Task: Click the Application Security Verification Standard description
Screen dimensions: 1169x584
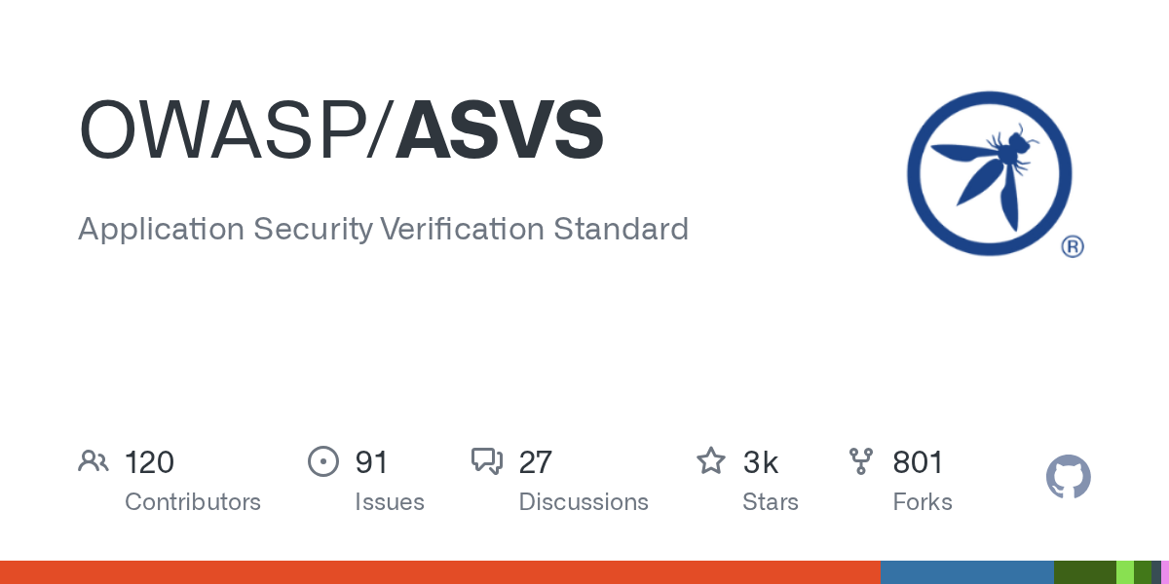Action: pos(383,229)
